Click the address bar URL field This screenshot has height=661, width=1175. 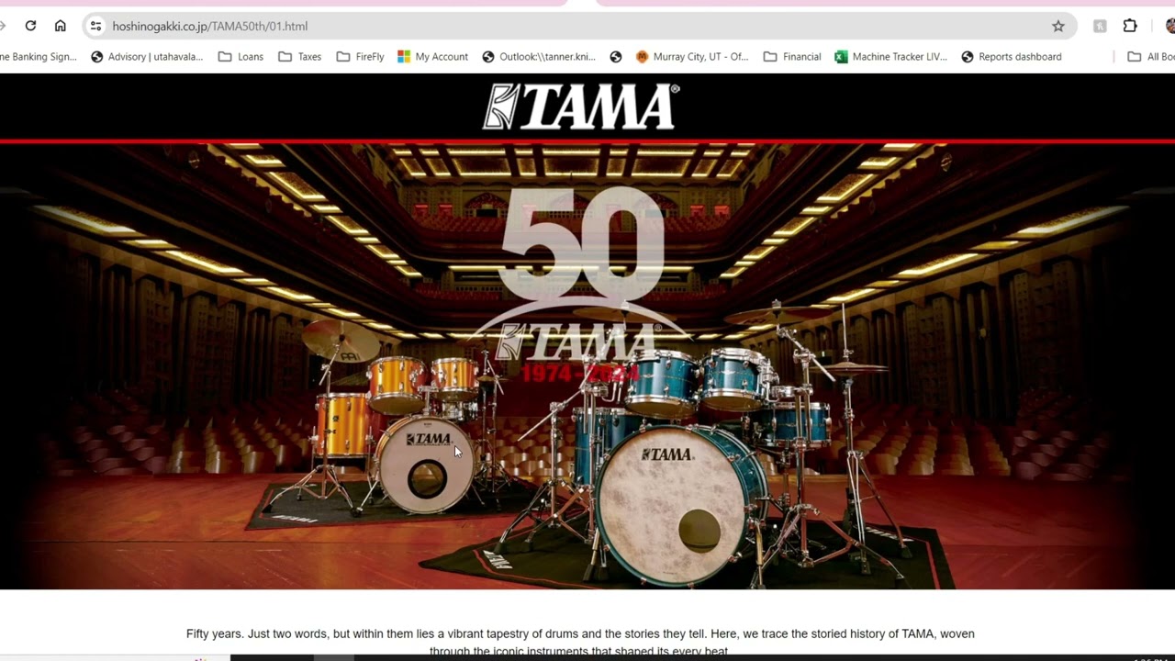coord(578,26)
